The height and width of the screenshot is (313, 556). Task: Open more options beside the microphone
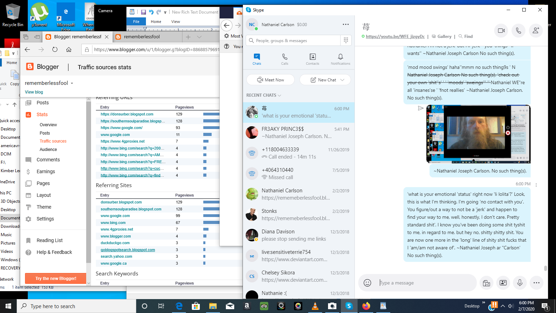(x=537, y=283)
